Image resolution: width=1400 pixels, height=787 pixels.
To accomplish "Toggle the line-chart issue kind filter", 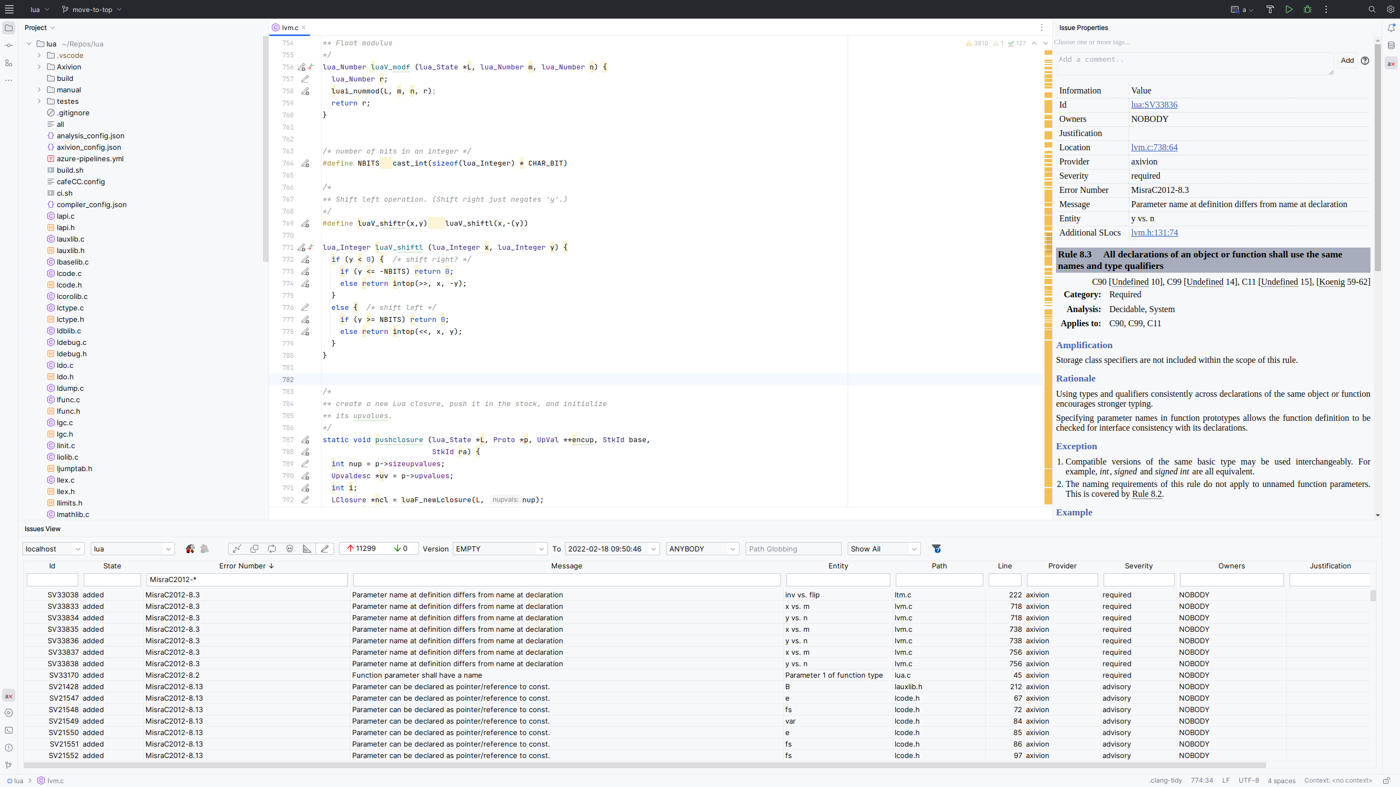I will 237,549.
